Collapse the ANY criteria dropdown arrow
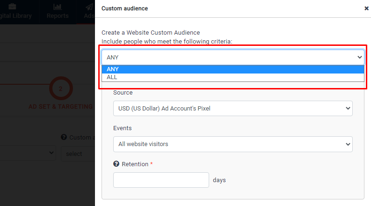The image size is (371, 206). coord(359,58)
